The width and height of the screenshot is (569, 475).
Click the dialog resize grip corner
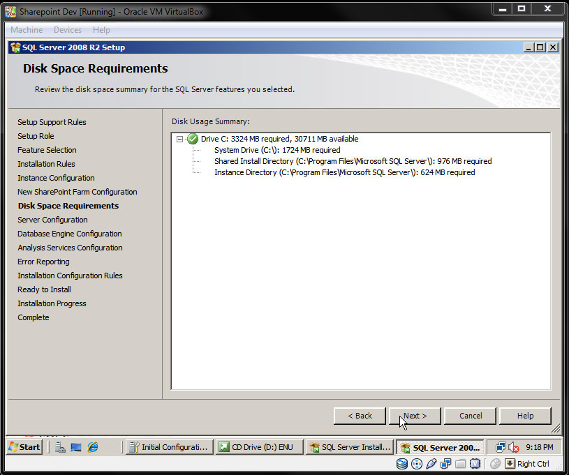pos(556,428)
